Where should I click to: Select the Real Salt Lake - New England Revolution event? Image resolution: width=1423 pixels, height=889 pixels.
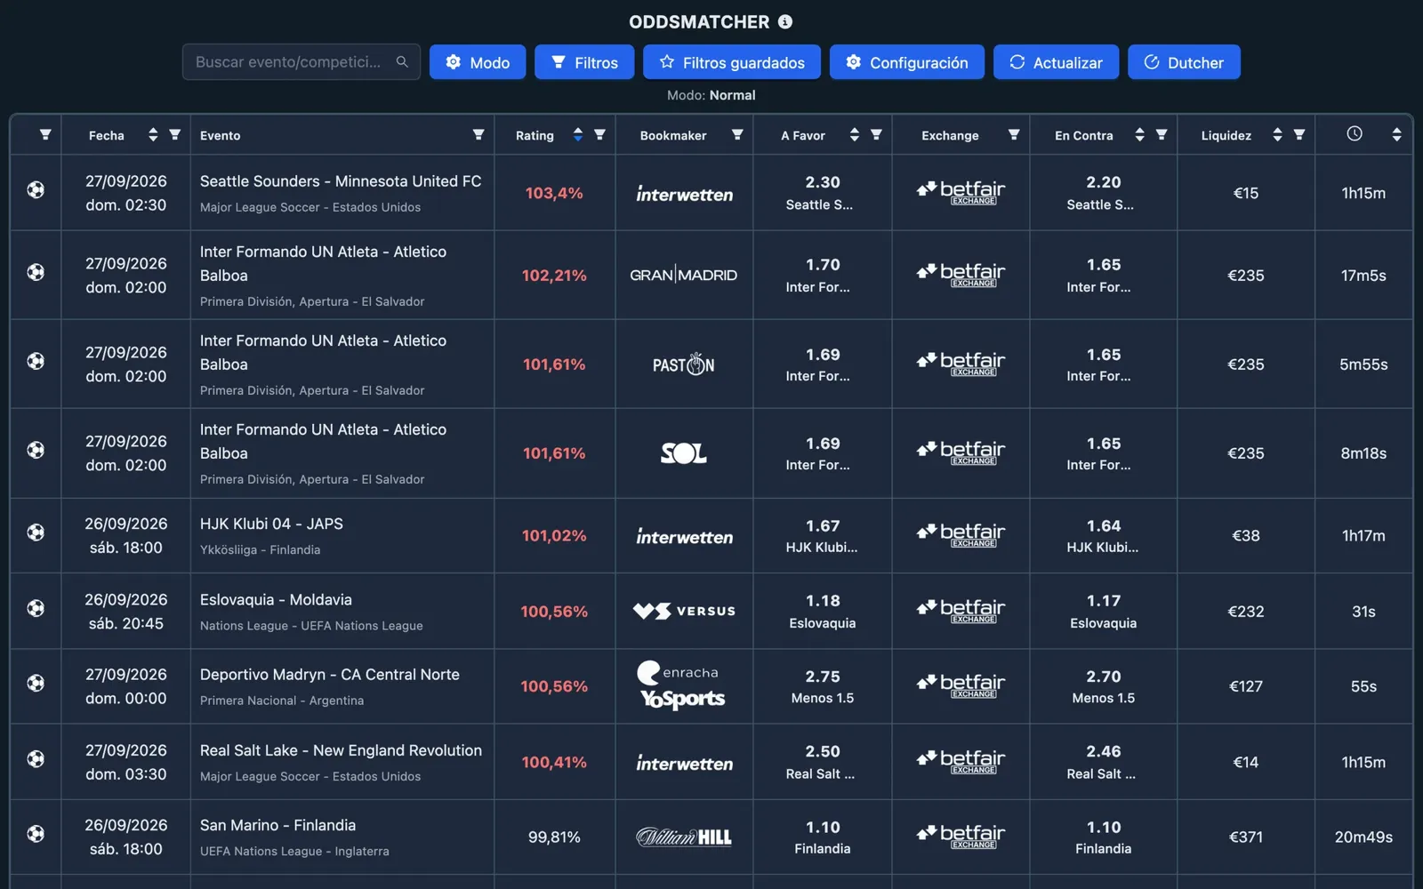[341, 750]
